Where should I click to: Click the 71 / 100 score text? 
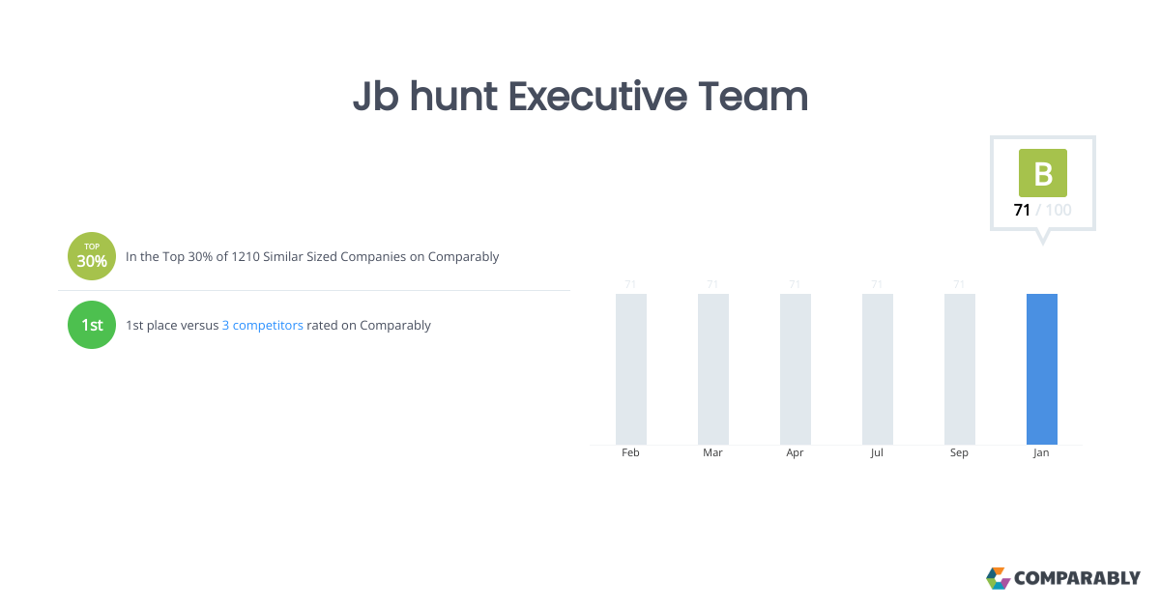[x=1042, y=210]
